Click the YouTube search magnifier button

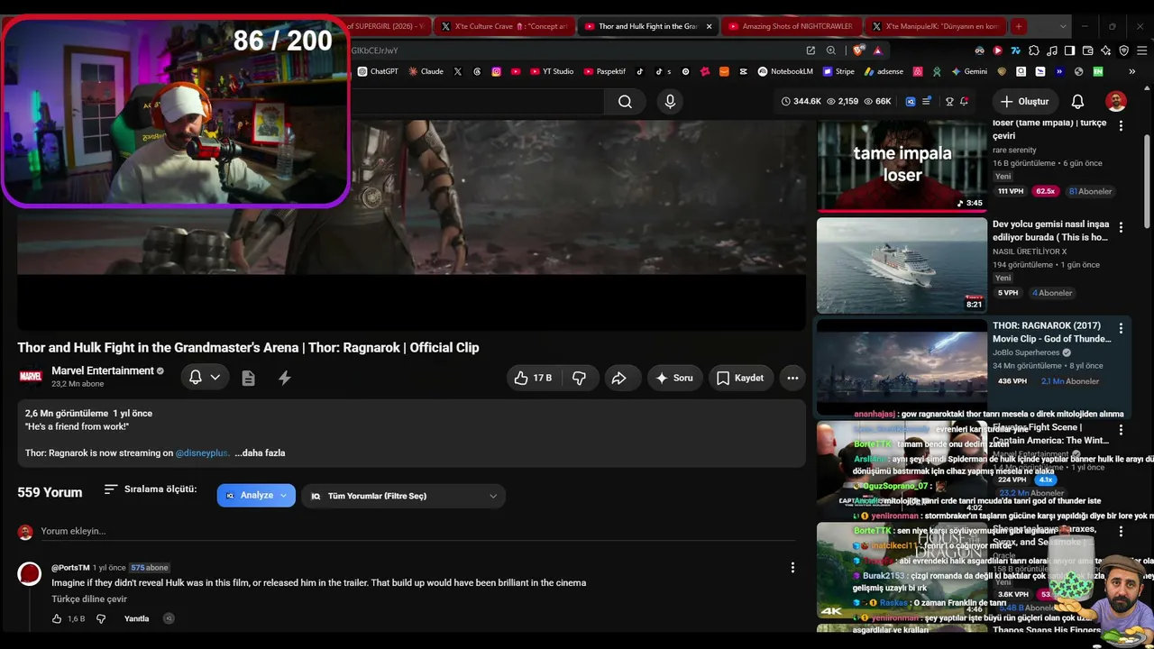pos(625,102)
